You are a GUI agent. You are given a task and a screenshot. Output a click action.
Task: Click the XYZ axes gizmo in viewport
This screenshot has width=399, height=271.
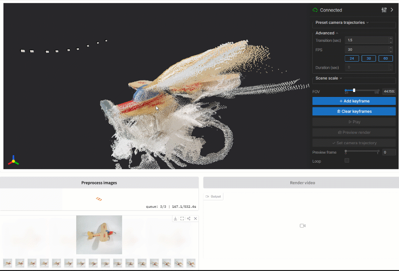coord(13,161)
